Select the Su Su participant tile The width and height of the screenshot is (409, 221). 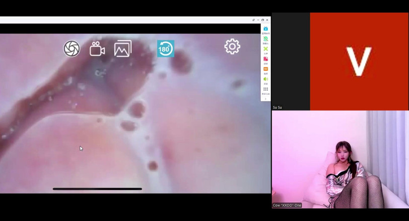click(291, 60)
